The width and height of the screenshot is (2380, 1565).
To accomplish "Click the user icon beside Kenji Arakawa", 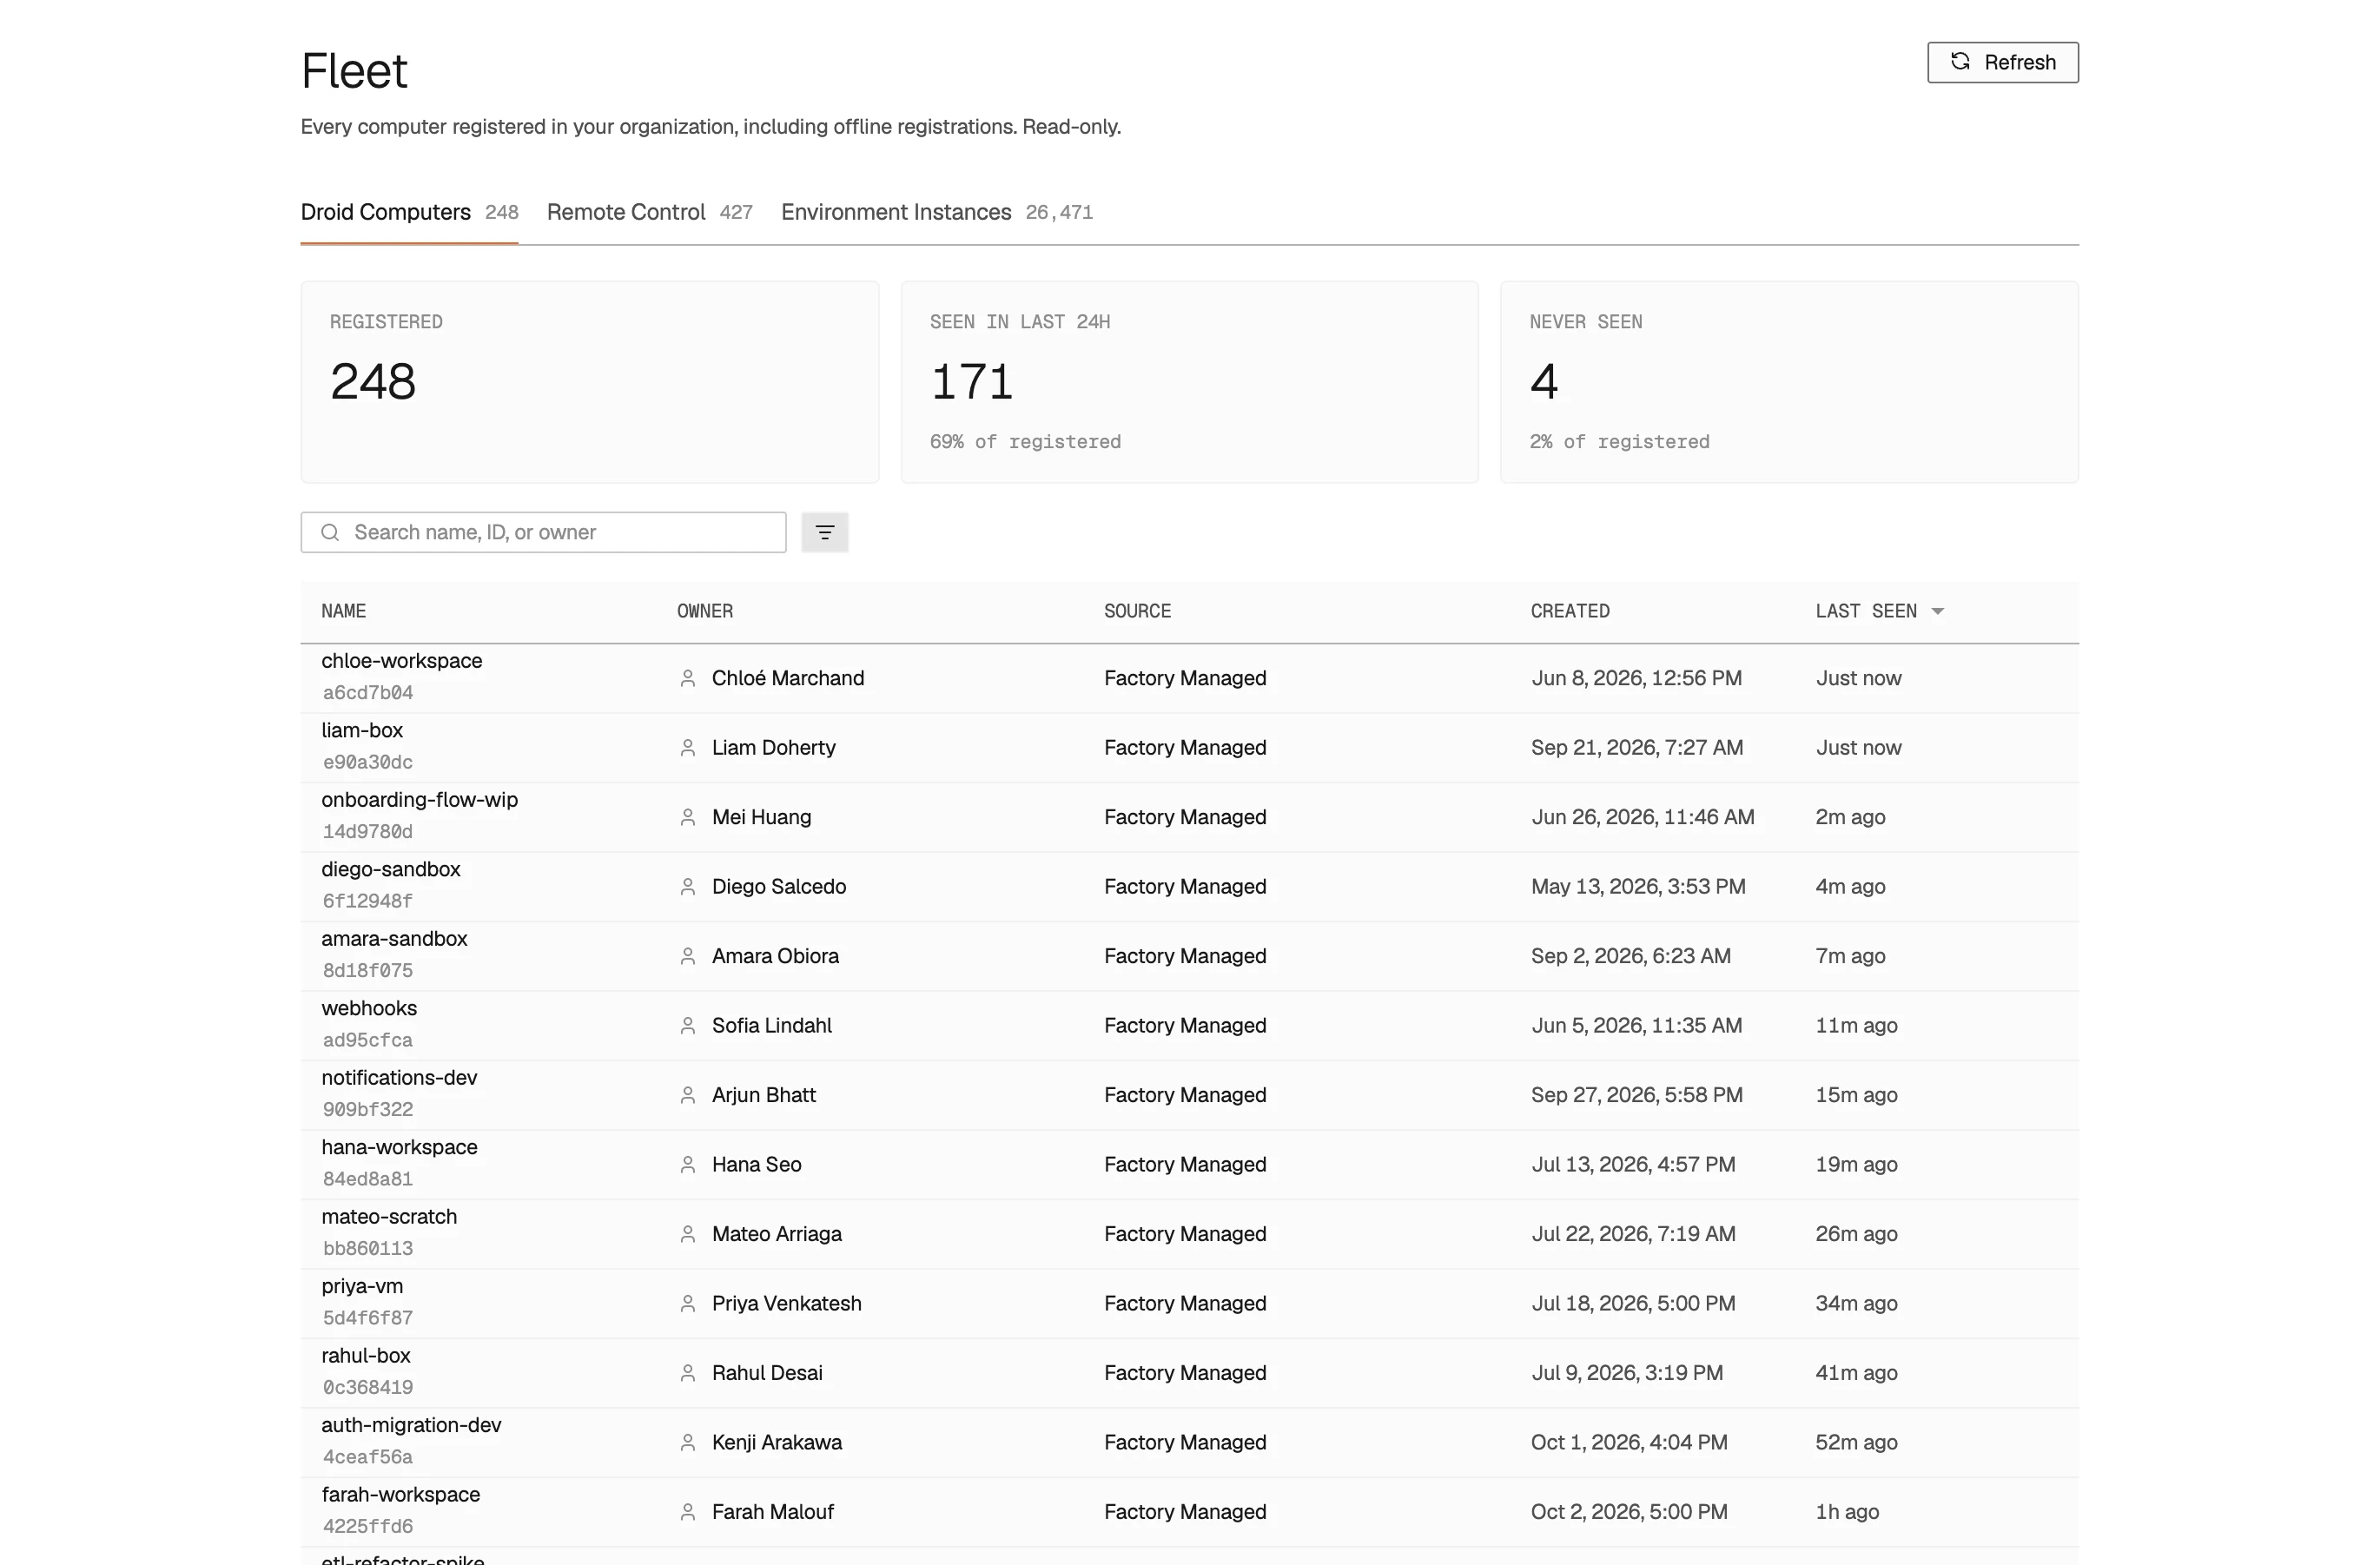I will pos(687,1443).
